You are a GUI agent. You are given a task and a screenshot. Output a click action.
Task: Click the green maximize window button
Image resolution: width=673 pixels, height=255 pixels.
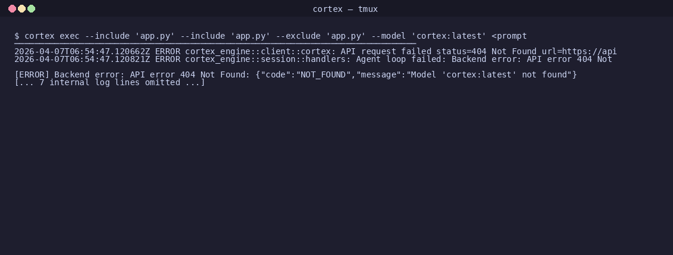point(31,8)
